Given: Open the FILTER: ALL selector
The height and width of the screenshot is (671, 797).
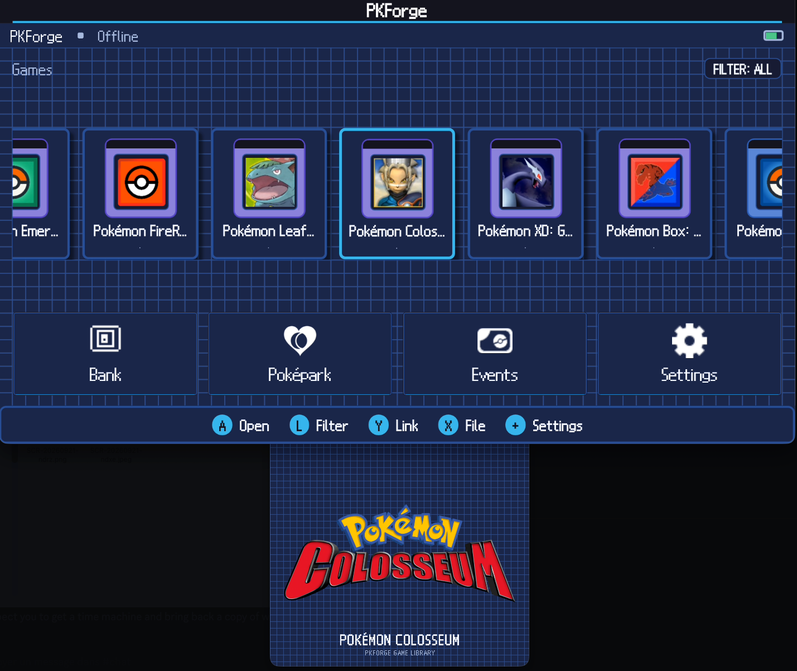Looking at the screenshot, I should (742, 69).
